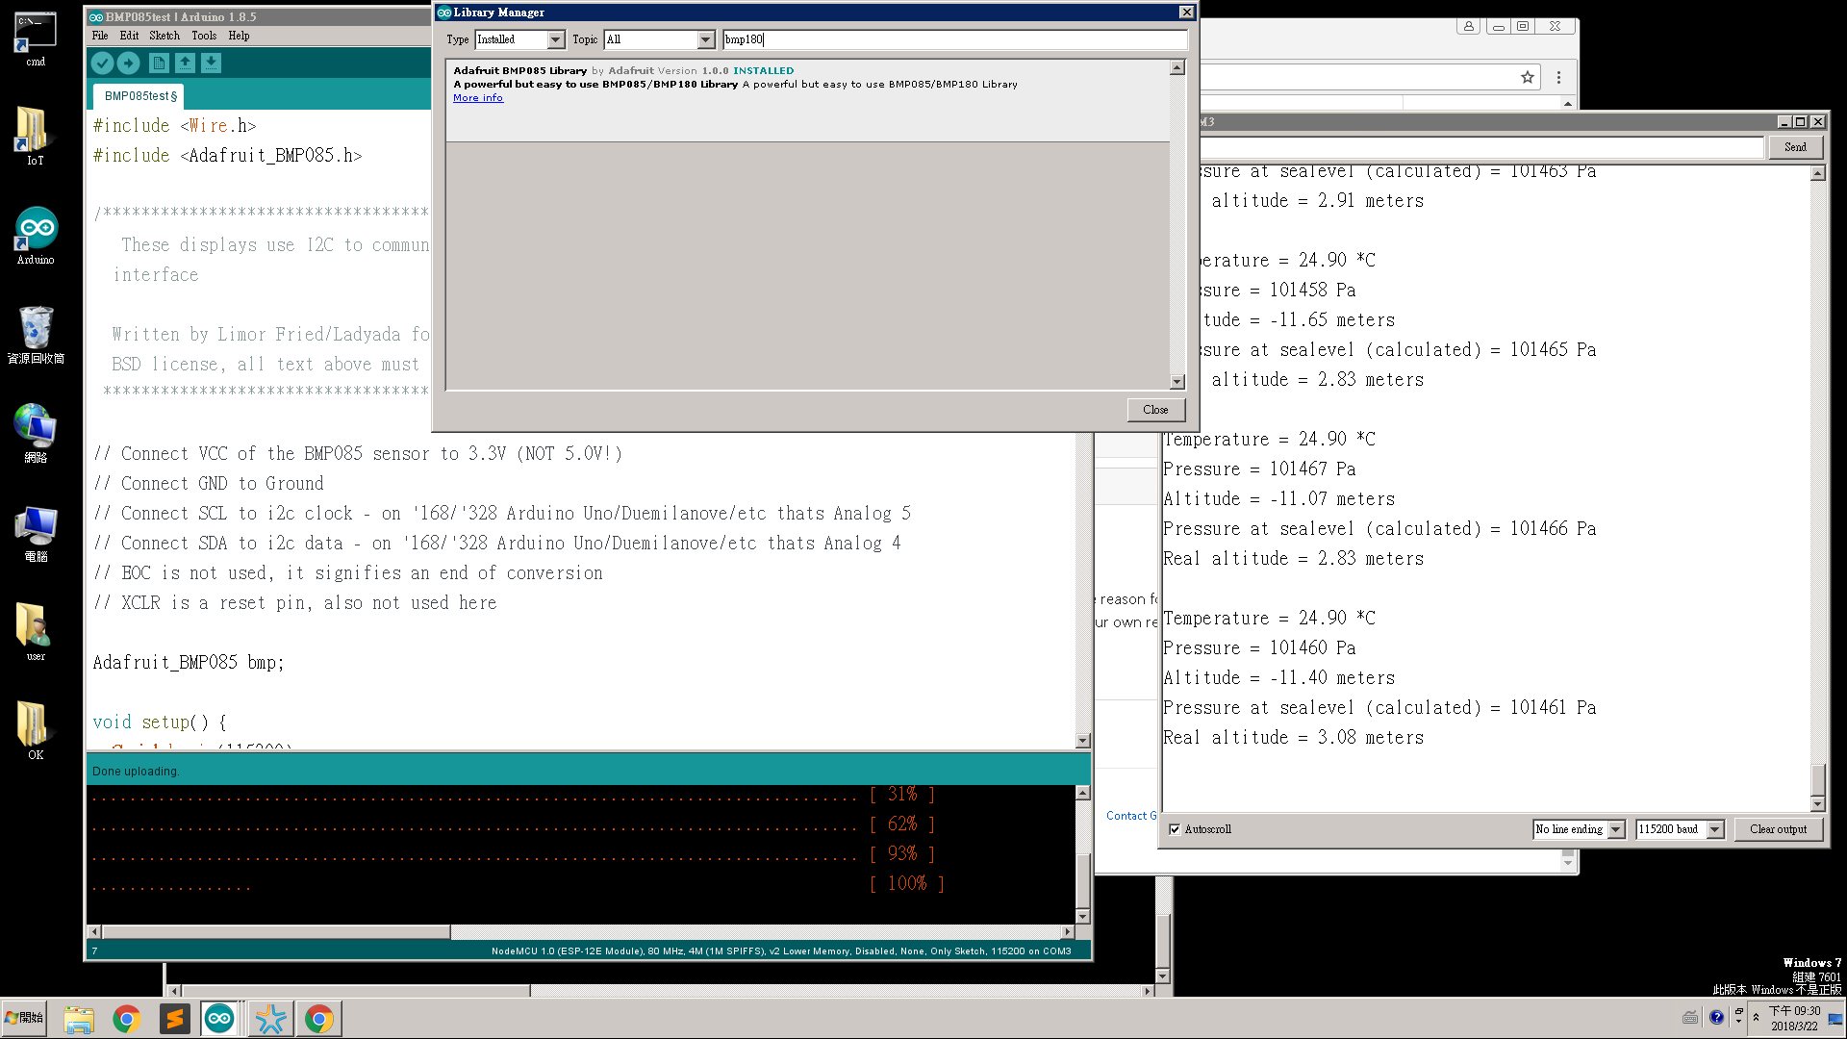Open the No line ending dropdown
1847x1039 pixels.
point(1579,829)
